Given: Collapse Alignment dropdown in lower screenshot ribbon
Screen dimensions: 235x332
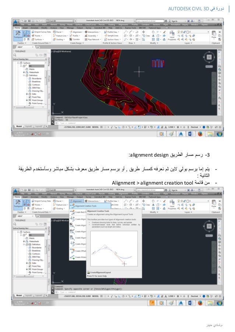Looking at the screenshot, I should (76, 201).
